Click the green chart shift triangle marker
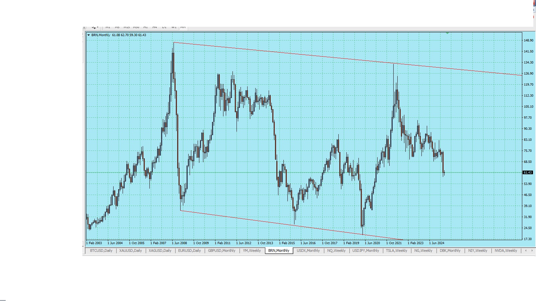This screenshot has width=536, height=301. click(447, 33)
